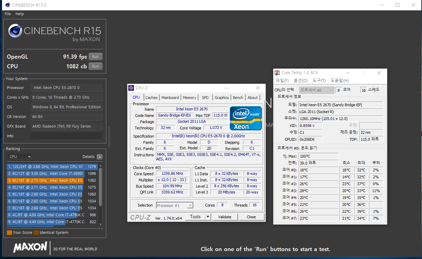The image size is (422, 259).
Task: Minimize the Core Temp window
Action: [x=348, y=73]
